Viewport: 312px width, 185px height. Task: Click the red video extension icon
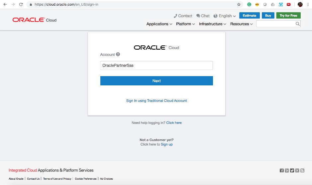(x=288, y=4)
